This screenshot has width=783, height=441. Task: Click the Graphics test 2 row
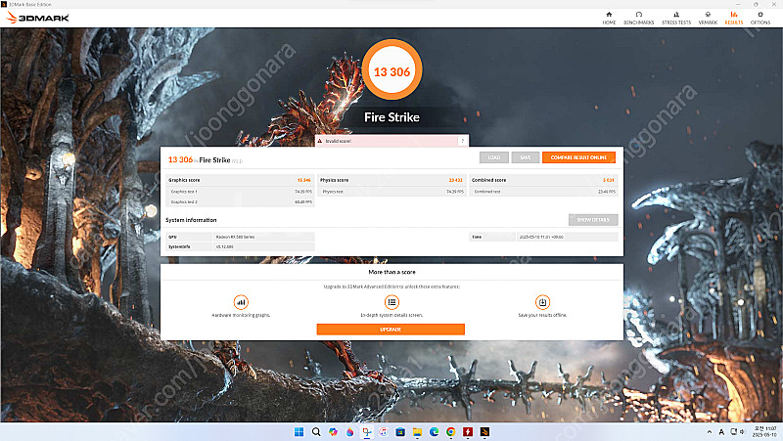click(x=240, y=202)
